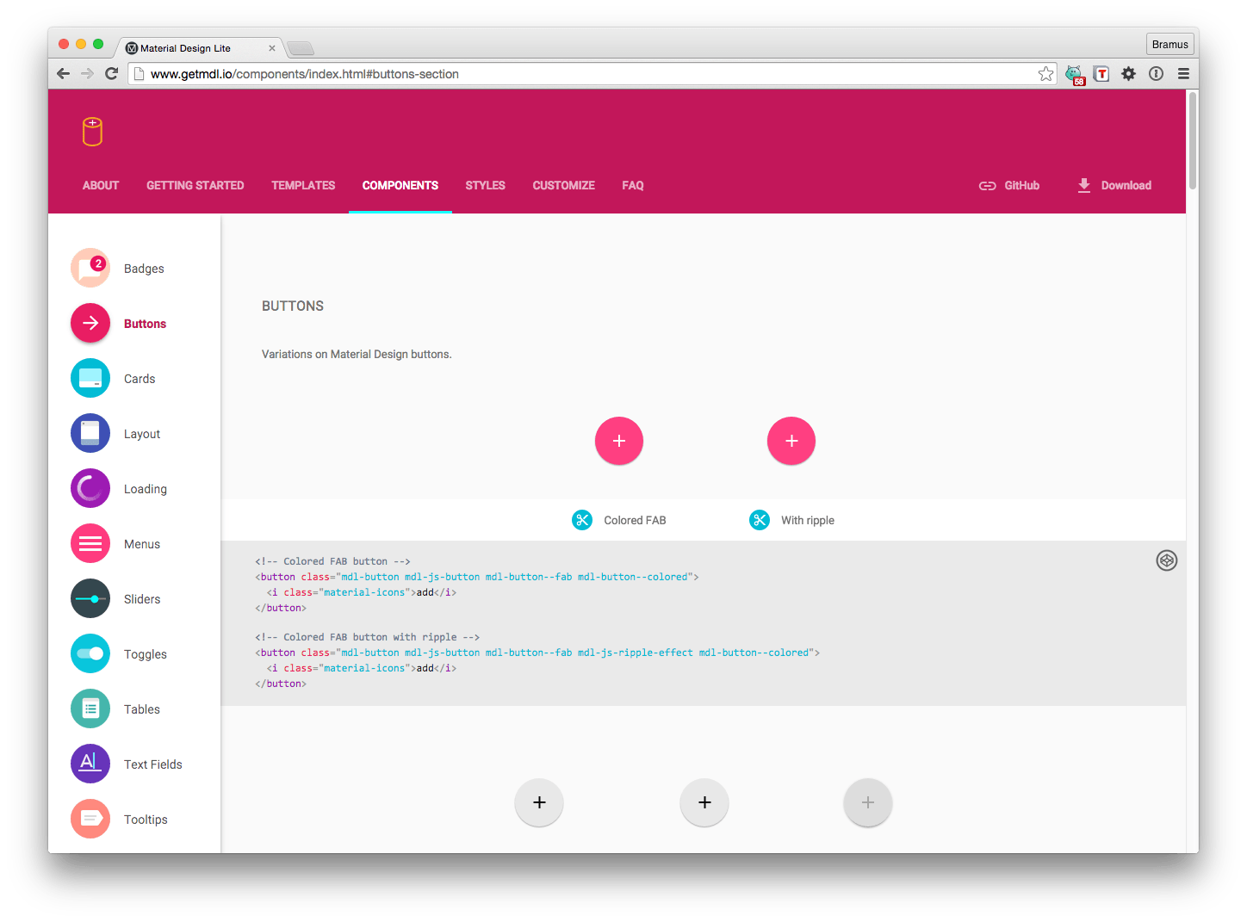
Task: Open the Chrome menu
Action: [x=1184, y=74]
